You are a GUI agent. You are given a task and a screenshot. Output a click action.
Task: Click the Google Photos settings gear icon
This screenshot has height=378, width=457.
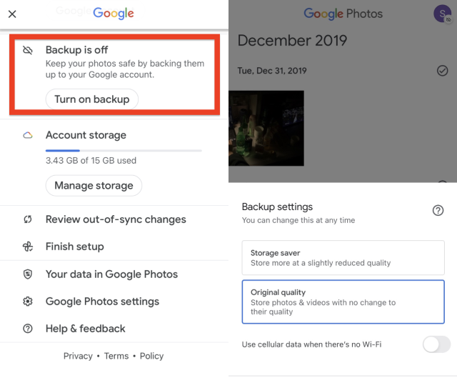pos(28,302)
